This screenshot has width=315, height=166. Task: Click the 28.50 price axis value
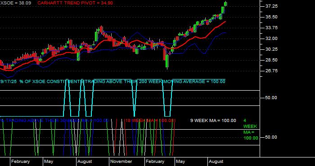click(x=271, y=60)
